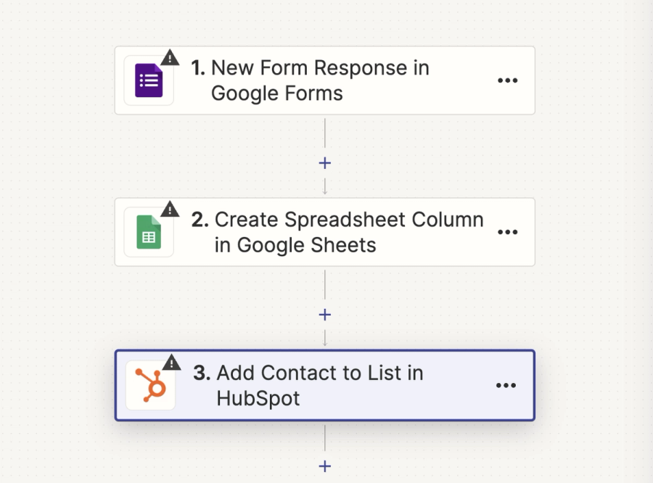Open three-dot menu for Google Forms step

[x=508, y=80]
